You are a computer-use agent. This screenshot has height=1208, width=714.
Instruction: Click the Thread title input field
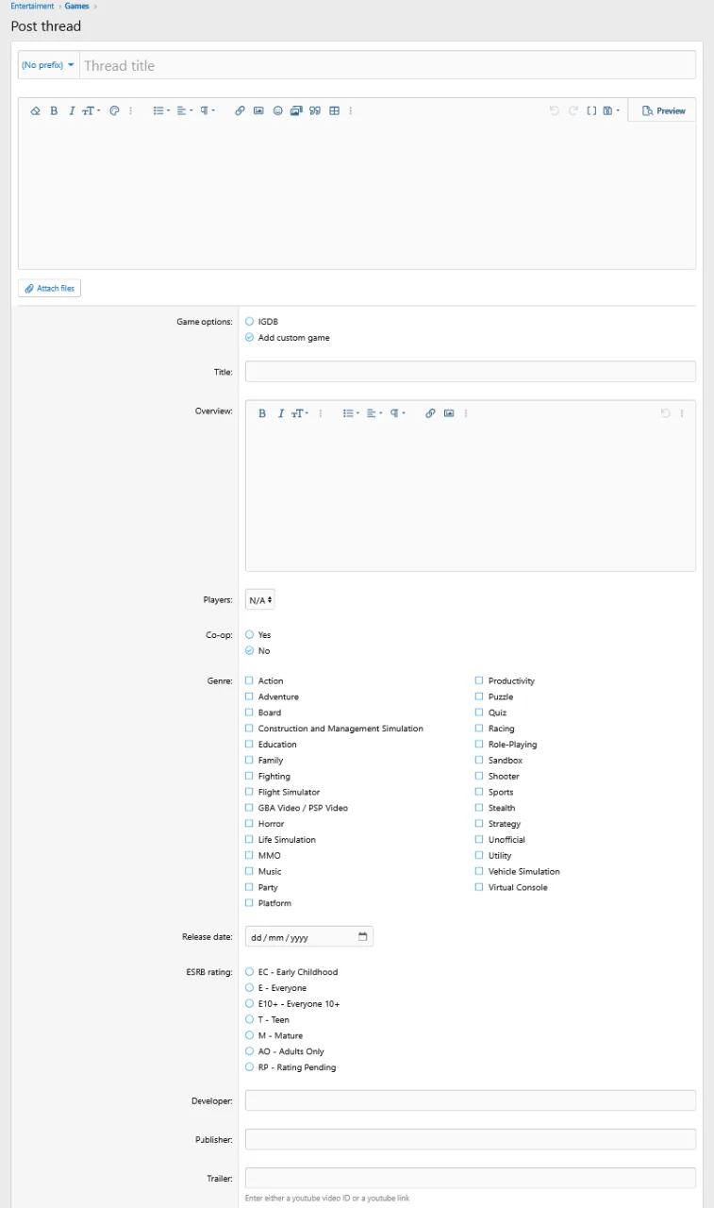click(x=388, y=65)
